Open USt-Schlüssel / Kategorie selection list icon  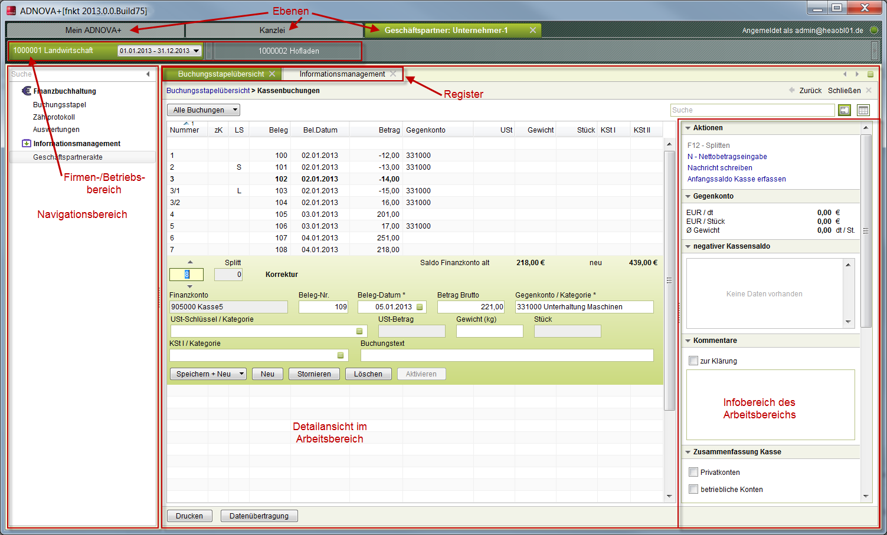point(359,331)
